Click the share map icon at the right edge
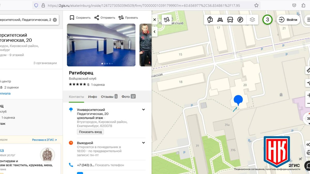 pyautogui.click(x=308, y=145)
